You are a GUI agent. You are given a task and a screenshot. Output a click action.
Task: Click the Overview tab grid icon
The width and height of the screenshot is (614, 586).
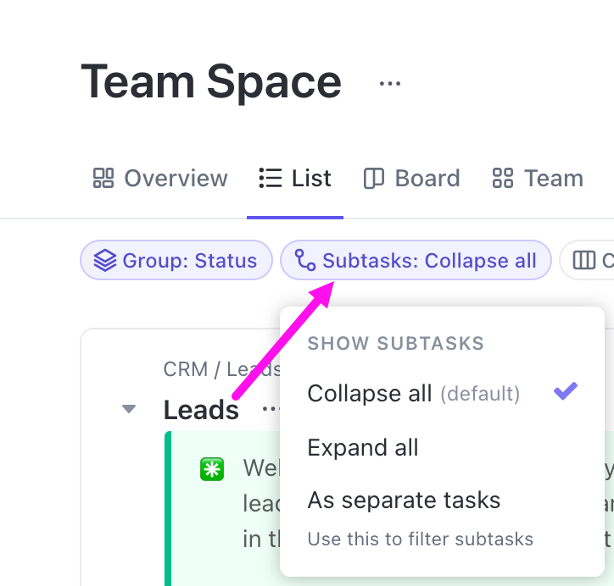point(103,179)
